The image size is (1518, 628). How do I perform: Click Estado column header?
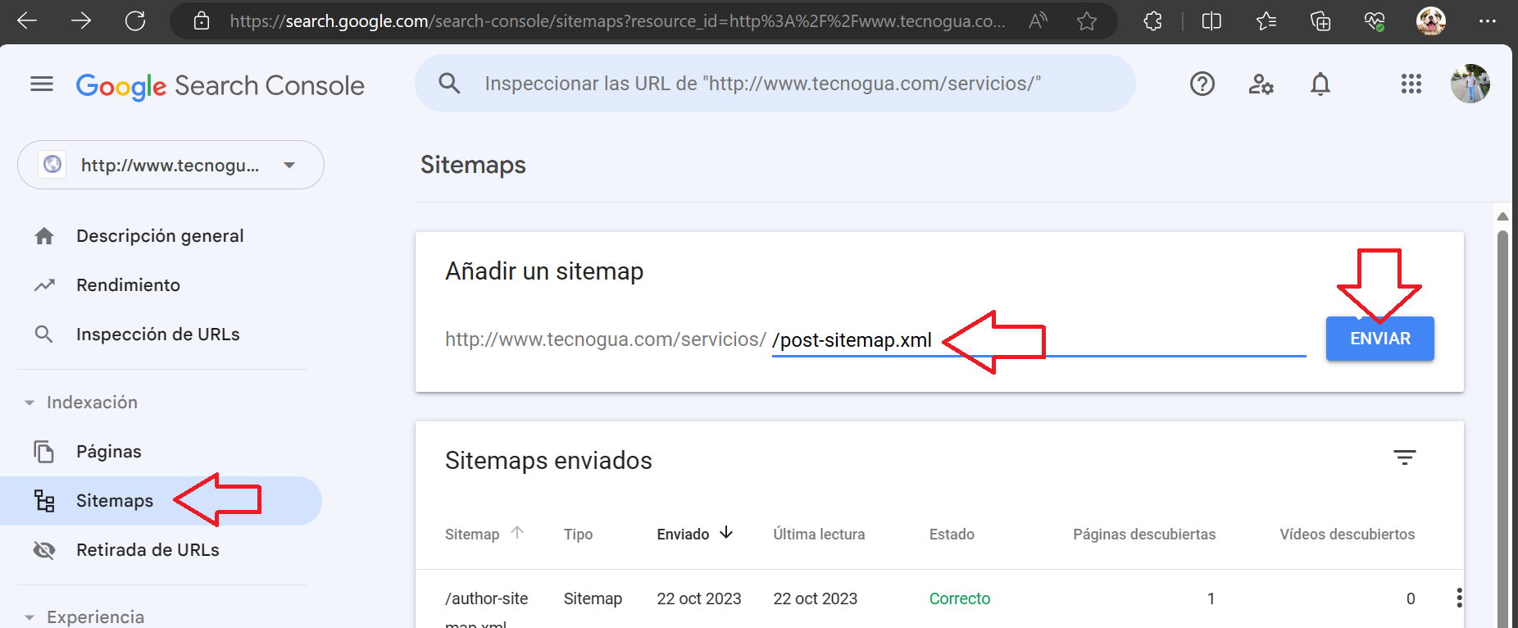[952, 535]
